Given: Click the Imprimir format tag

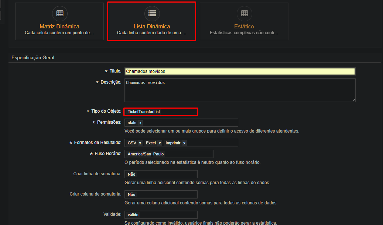Looking at the screenshot, I should tap(173, 143).
